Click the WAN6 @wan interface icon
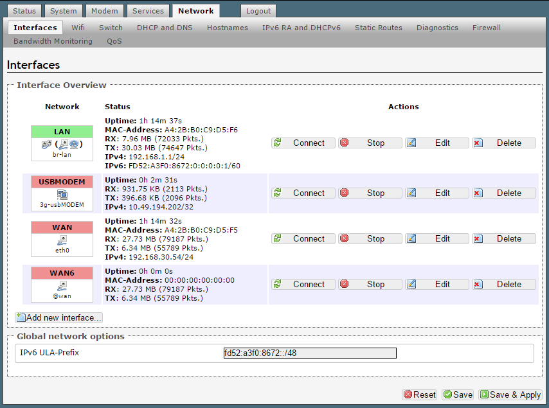549x408 pixels. tap(62, 285)
